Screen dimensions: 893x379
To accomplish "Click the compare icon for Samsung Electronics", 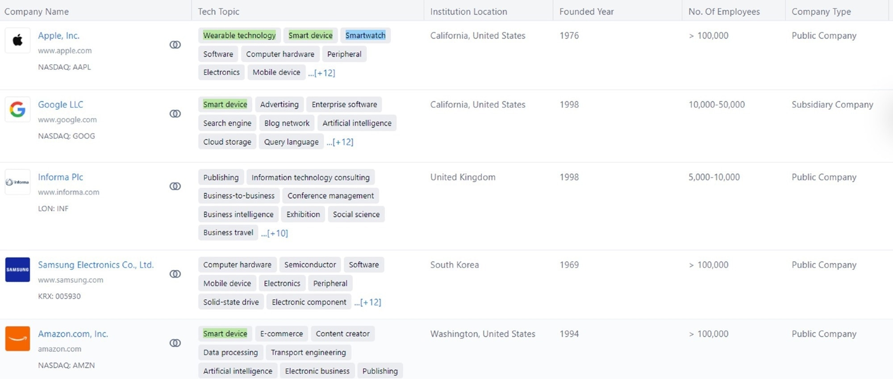I will 175,274.
